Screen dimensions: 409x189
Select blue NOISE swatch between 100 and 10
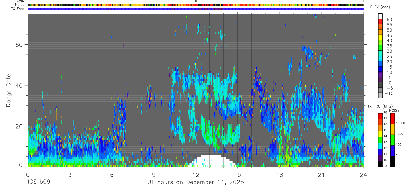(392, 150)
